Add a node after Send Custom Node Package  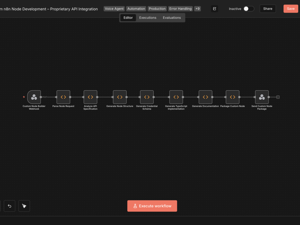tap(278, 97)
